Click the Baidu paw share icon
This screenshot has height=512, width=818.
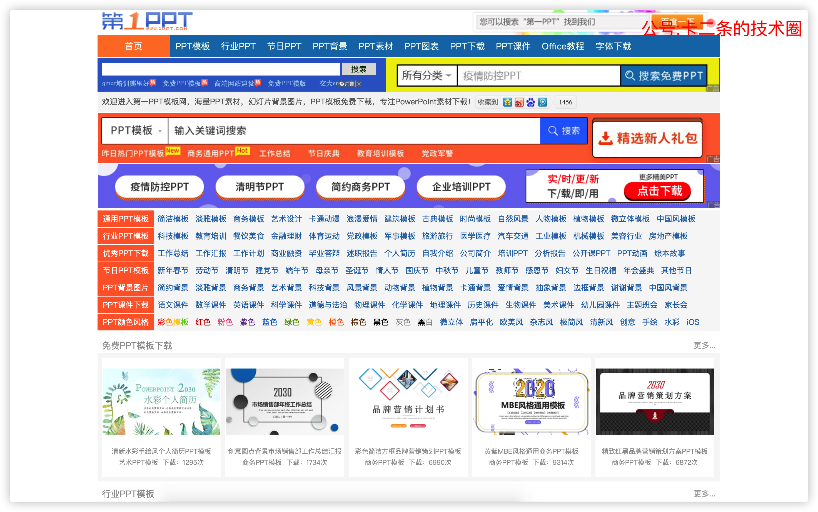[531, 102]
